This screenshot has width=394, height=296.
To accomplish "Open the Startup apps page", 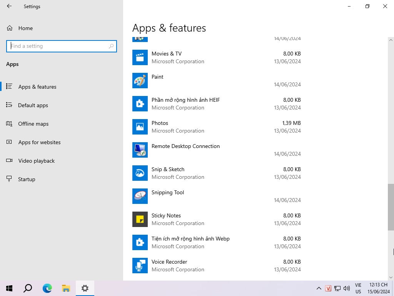I will click(x=27, y=179).
